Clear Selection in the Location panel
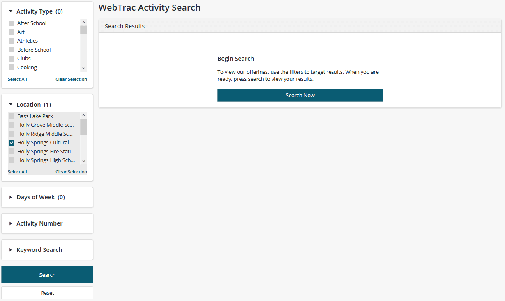The width and height of the screenshot is (505, 301). click(71, 171)
